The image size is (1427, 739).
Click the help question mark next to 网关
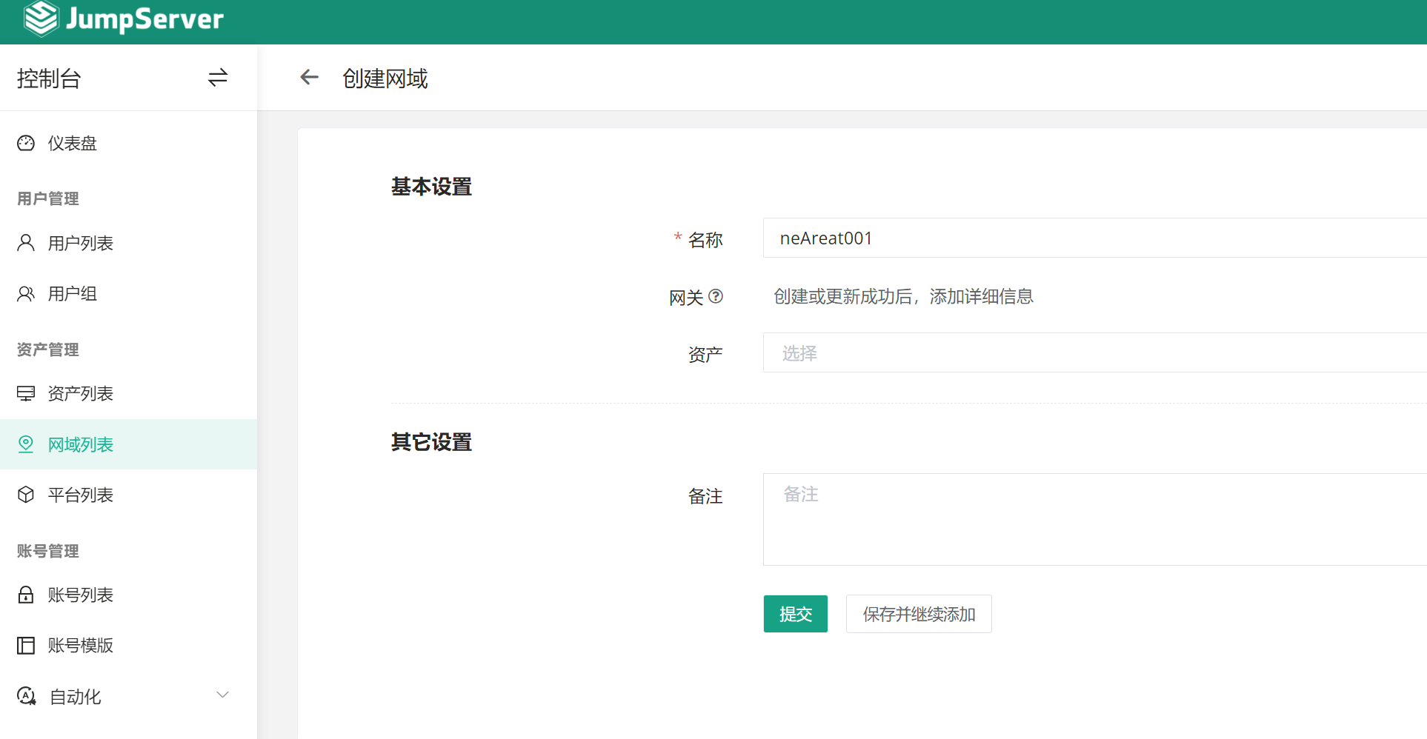pyautogui.click(x=716, y=296)
